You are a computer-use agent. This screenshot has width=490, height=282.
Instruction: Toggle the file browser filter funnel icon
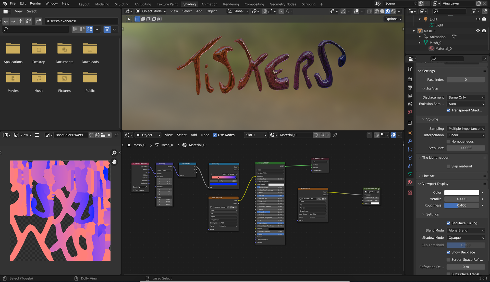point(107,29)
